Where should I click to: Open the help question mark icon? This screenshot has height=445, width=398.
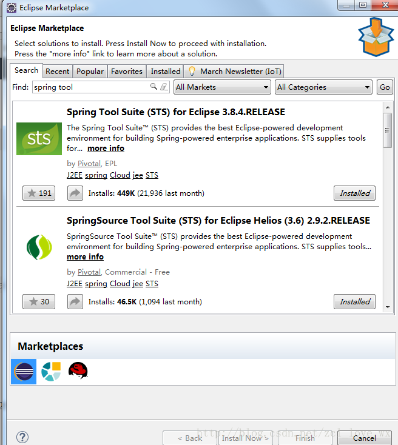point(22,437)
